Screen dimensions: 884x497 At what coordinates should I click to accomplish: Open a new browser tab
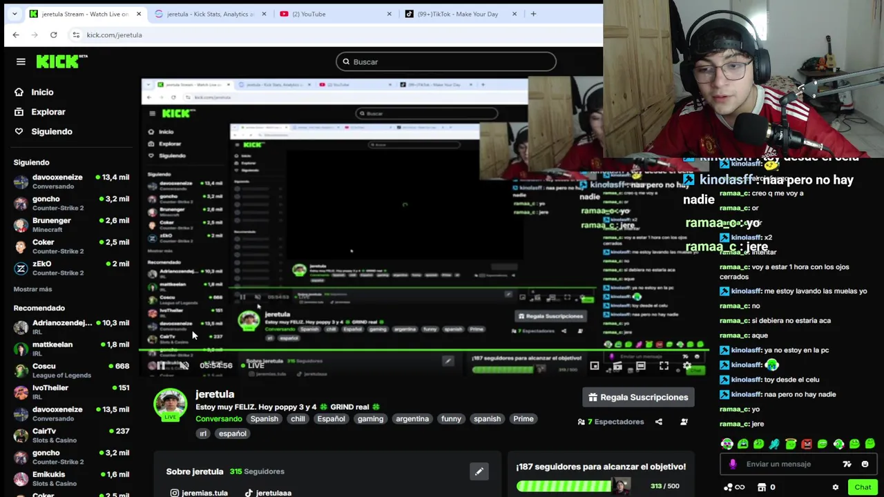tap(533, 14)
